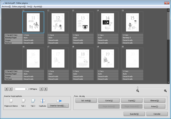Click the 1 Cara value under page 11
Image resolution: width=171 pixels, height=119 pixels.
pyautogui.click(x=33, y=35)
